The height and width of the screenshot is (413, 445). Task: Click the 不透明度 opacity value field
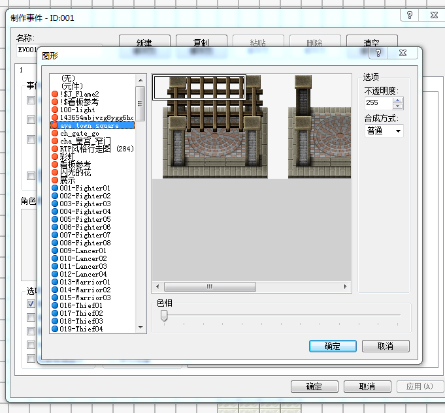point(378,103)
